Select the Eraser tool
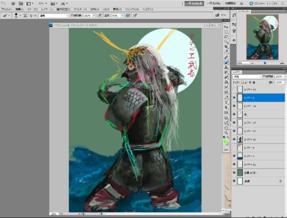The height and width of the screenshot is (218, 287). tap(226, 77)
